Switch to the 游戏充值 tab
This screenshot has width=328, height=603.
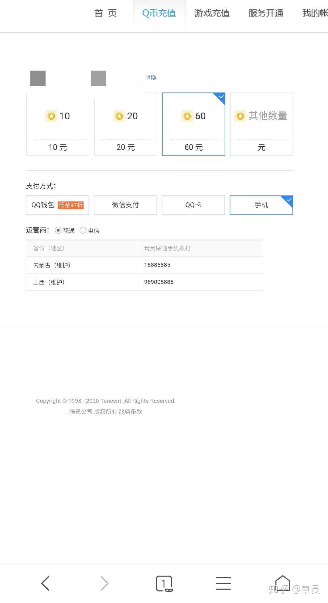click(x=212, y=13)
